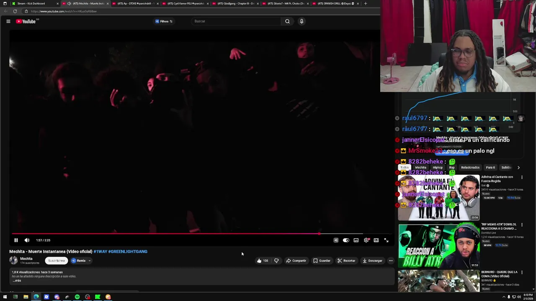The height and width of the screenshot is (301, 536).
Task: Switch to Sikario7 - M4 browser tab
Action: click(286, 3)
